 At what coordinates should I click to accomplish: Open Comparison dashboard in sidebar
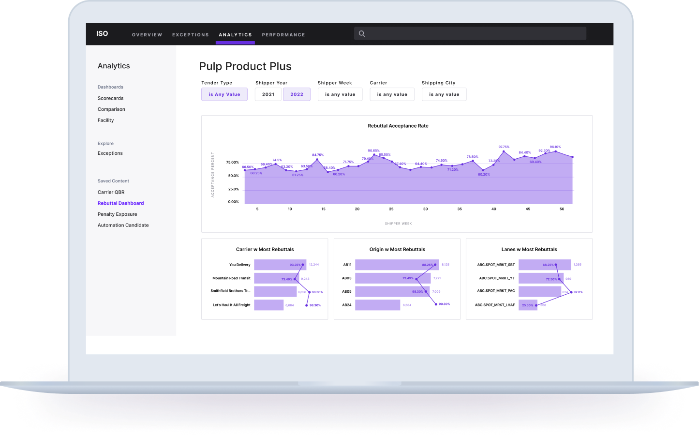(111, 109)
